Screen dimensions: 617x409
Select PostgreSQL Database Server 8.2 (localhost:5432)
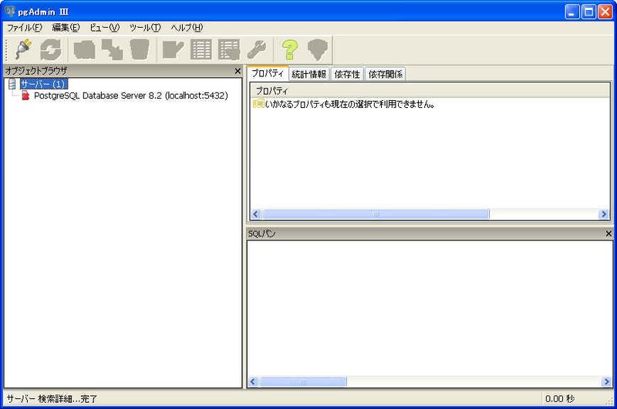point(131,96)
